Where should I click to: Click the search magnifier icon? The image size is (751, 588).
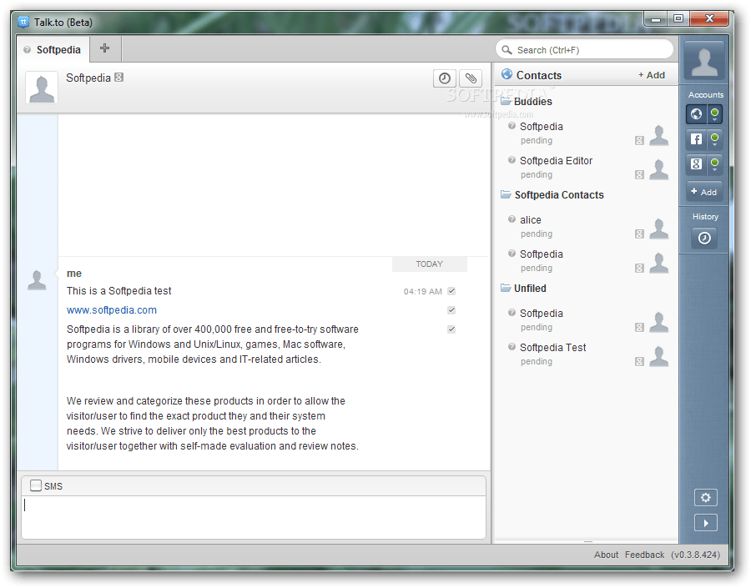click(507, 50)
